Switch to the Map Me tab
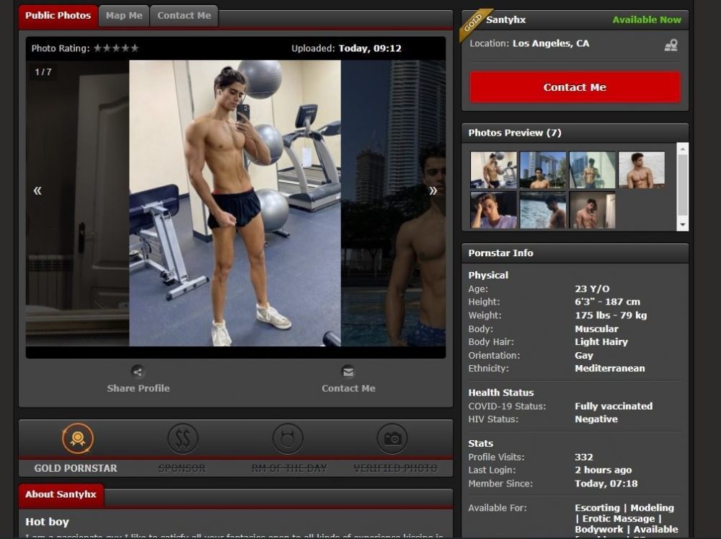This screenshot has height=539, width=721. [124, 16]
